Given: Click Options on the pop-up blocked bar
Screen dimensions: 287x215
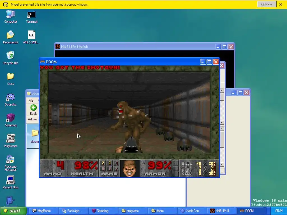Looking at the screenshot, I should 267,4.
